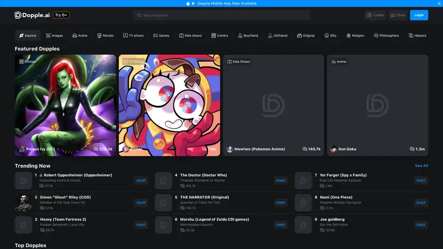Click Simon Ghost Riley avatar icon

point(23,202)
